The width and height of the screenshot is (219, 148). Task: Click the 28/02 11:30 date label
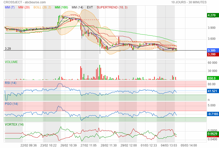(108, 145)
